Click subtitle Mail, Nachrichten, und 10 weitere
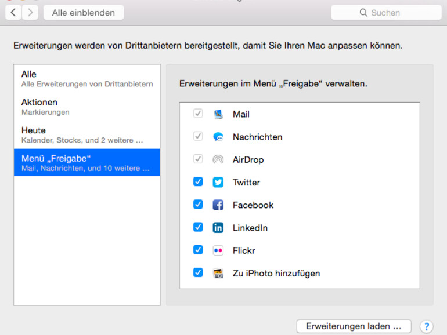Screen dimensions: 447x335 coord(85,169)
